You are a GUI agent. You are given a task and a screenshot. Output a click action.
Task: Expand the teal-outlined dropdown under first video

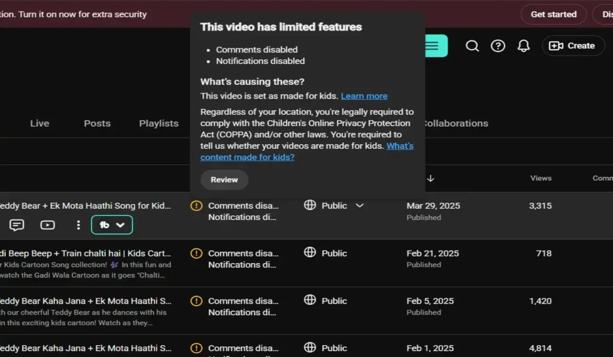pos(112,225)
